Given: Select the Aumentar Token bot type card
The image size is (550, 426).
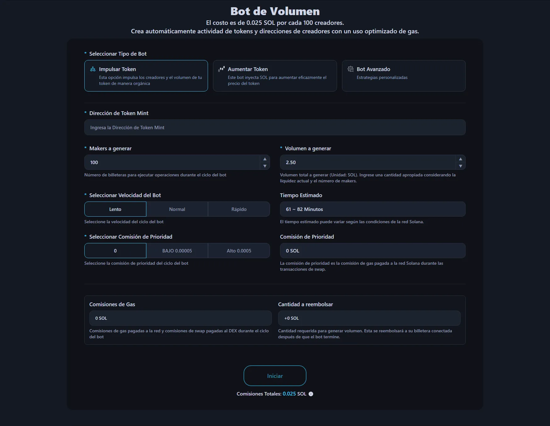Looking at the screenshot, I should pyautogui.click(x=275, y=76).
